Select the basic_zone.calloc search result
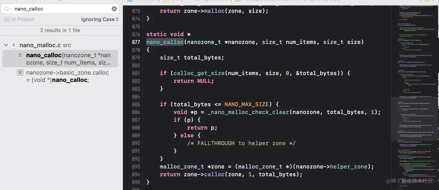This screenshot has height=190, width=439. tap(67, 76)
